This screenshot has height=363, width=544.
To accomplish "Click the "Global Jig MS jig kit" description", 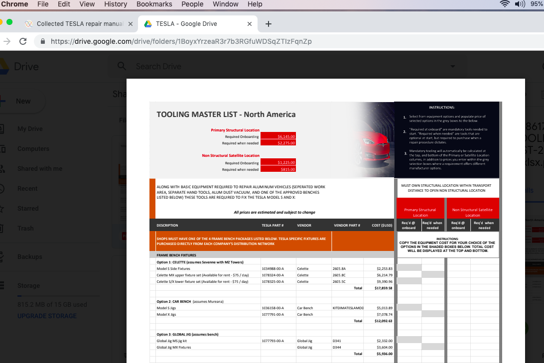I will 172,341.
